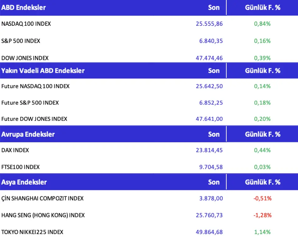Click Nikkei225's 1,14% daily change value
Screen dimensions: 298x239
pyautogui.click(x=262, y=232)
